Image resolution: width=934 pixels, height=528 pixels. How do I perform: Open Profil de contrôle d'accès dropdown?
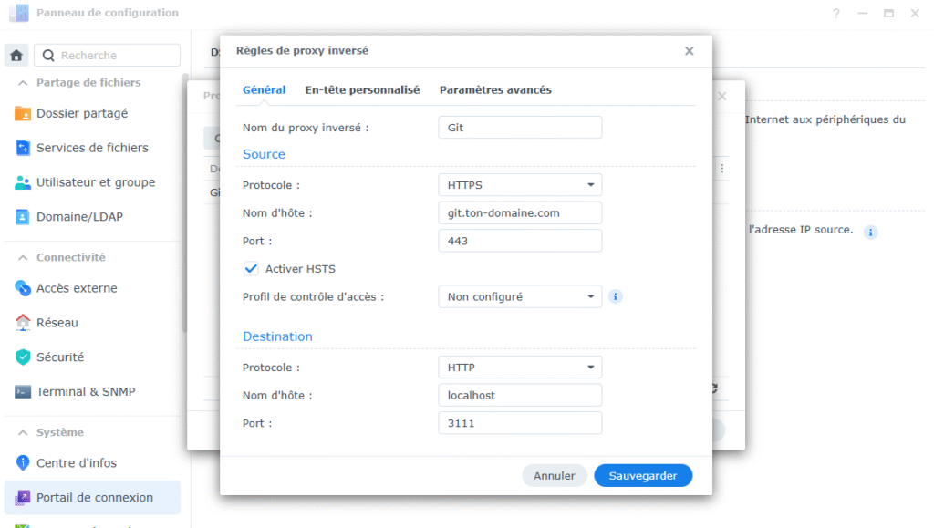[519, 296]
